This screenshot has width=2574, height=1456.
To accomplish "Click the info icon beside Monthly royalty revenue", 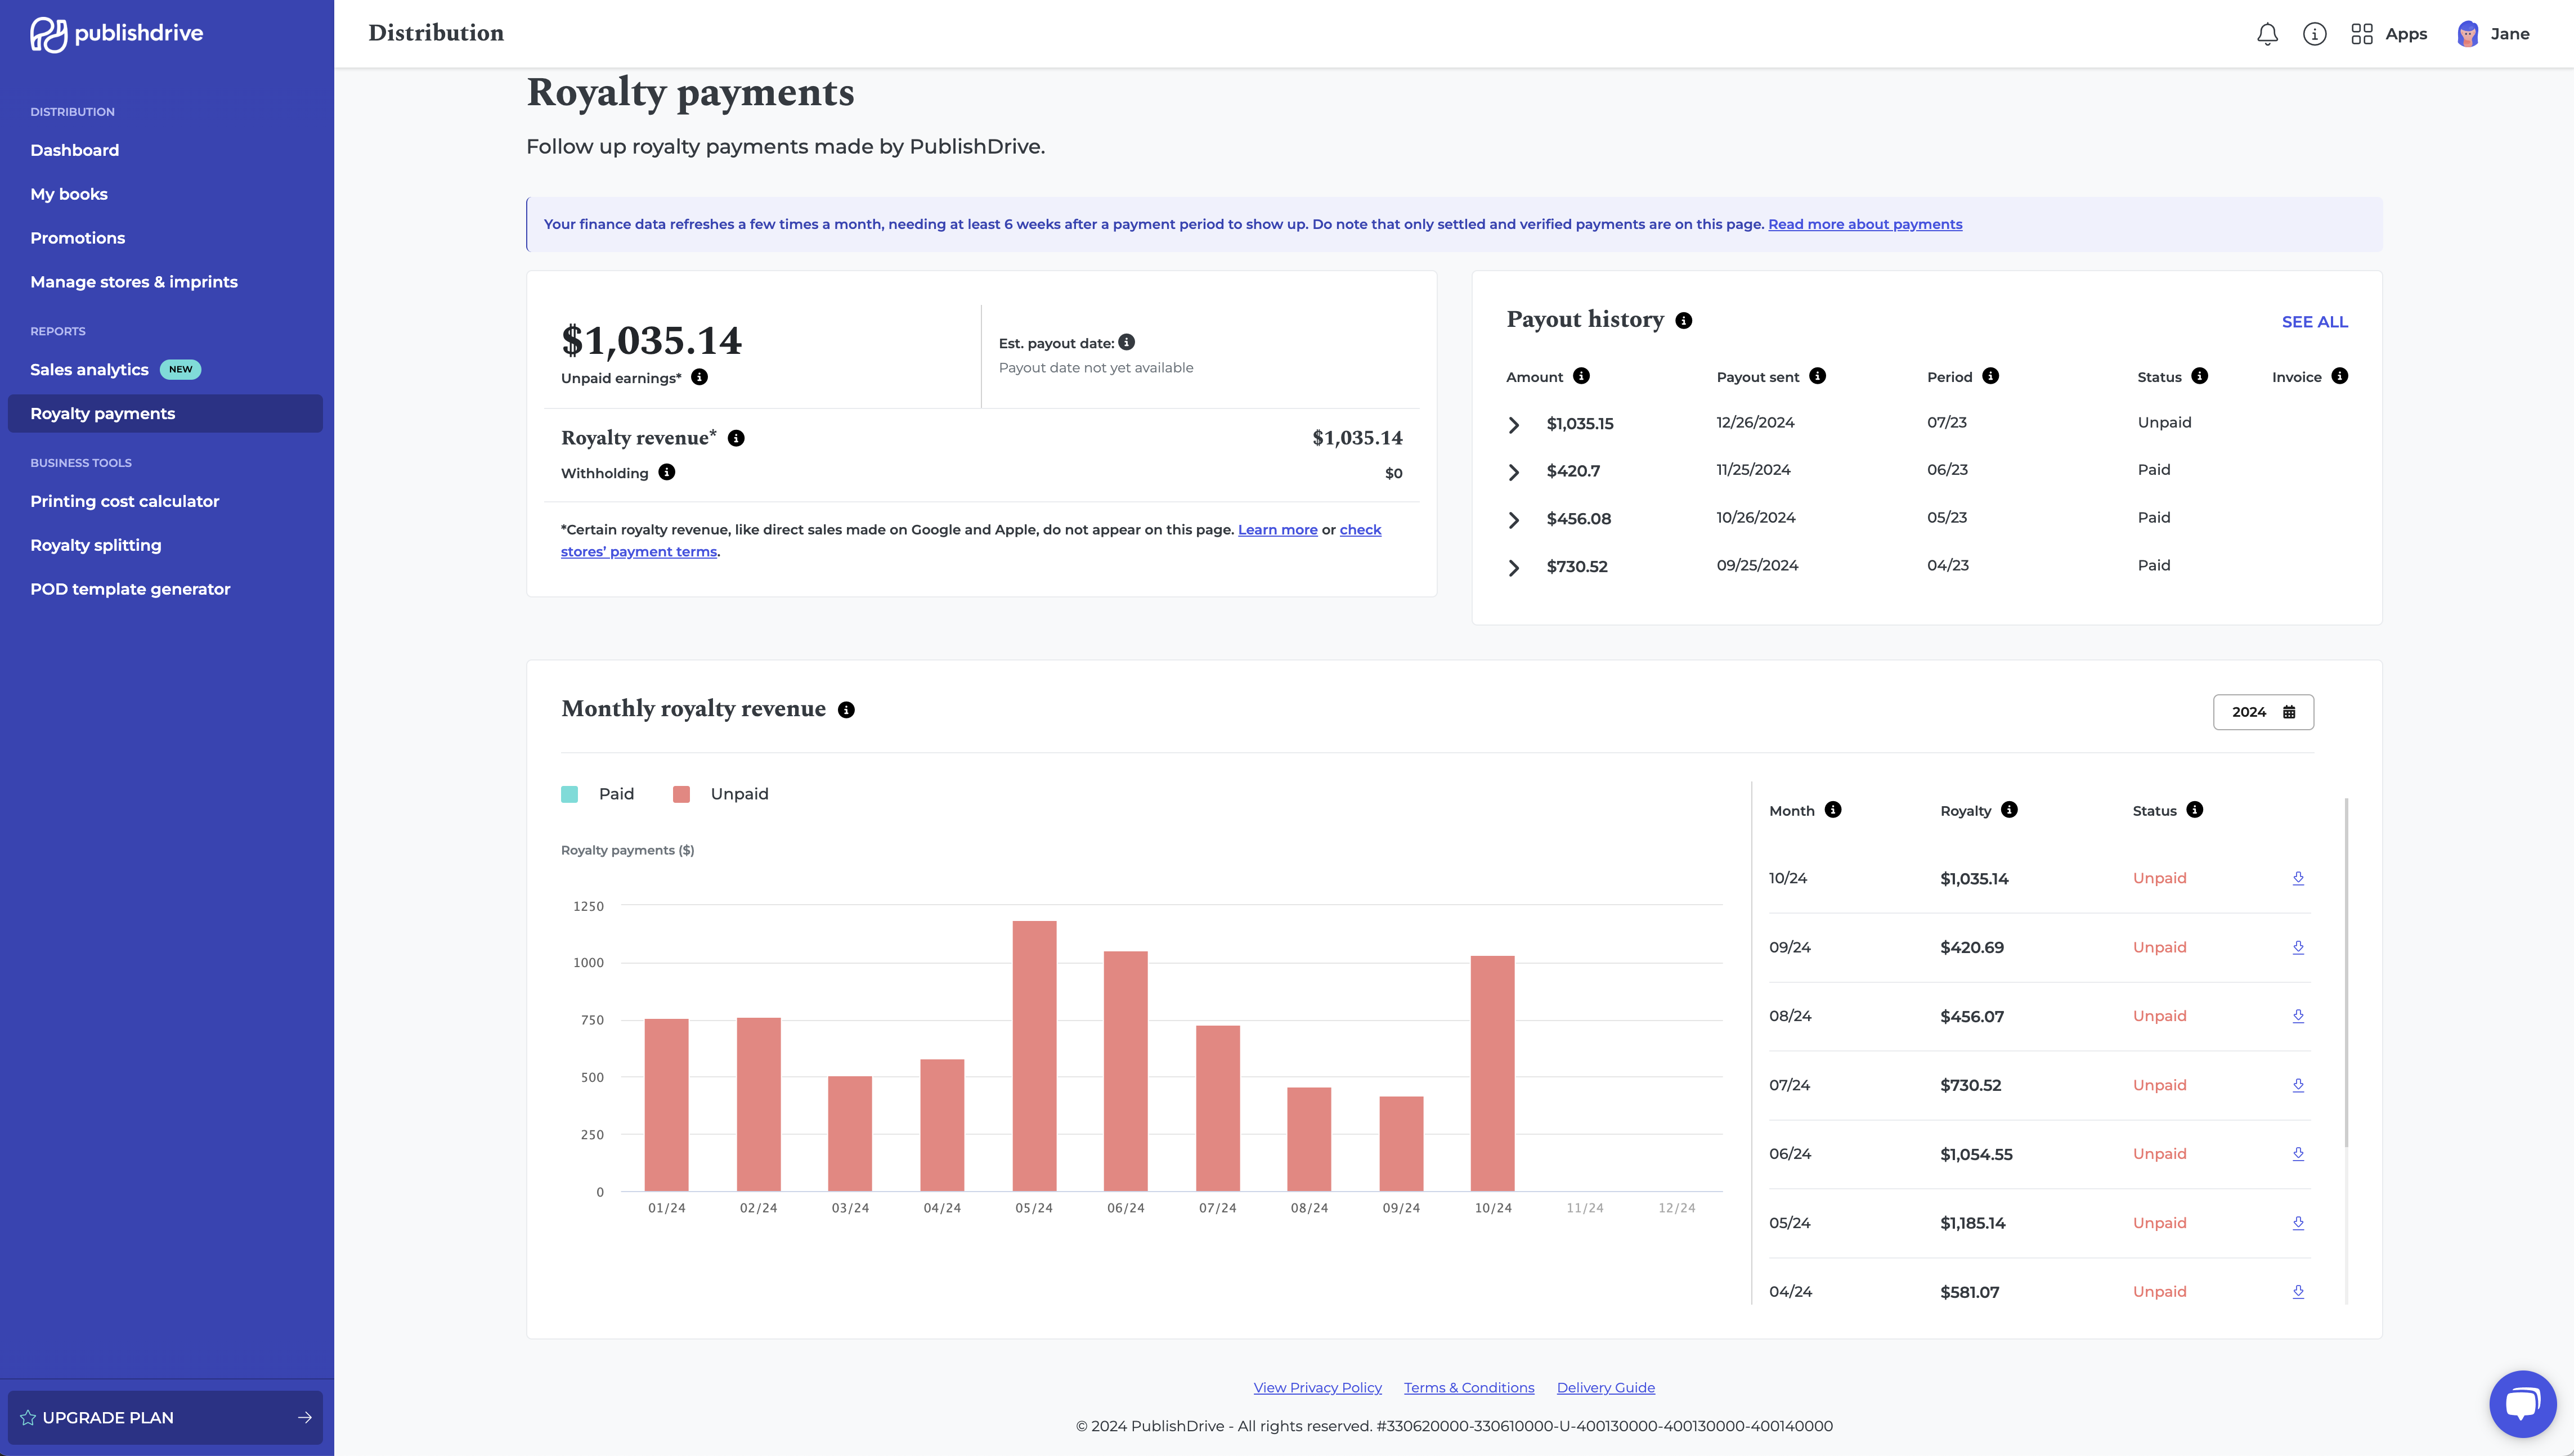I will [846, 710].
